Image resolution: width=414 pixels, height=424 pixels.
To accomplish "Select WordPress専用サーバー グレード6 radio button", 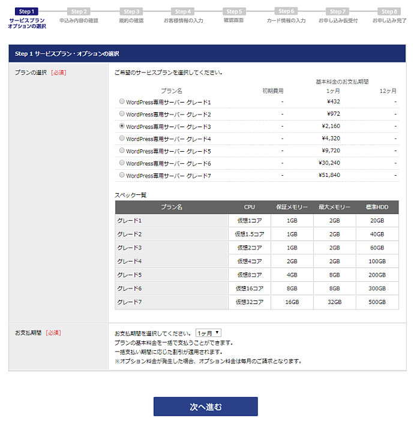I will click(122, 163).
